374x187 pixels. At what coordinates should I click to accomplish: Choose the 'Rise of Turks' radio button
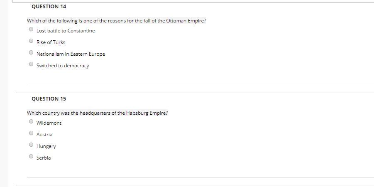31,41
